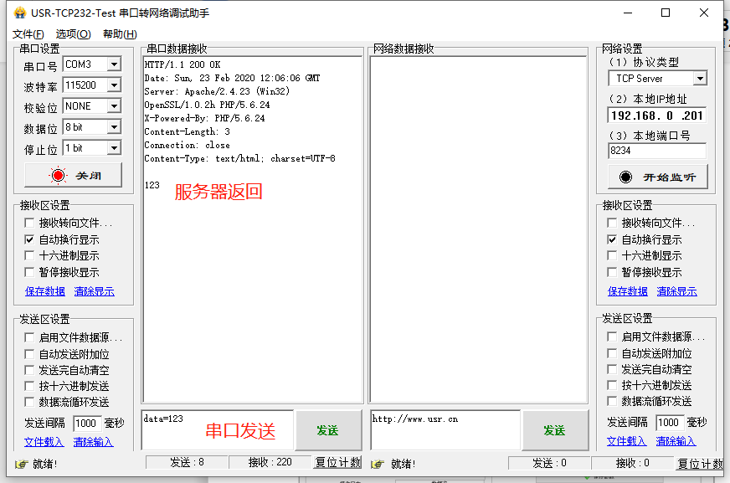Click the network status ready icon
The width and height of the screenshot is (730, 483).
pos(378,464)
